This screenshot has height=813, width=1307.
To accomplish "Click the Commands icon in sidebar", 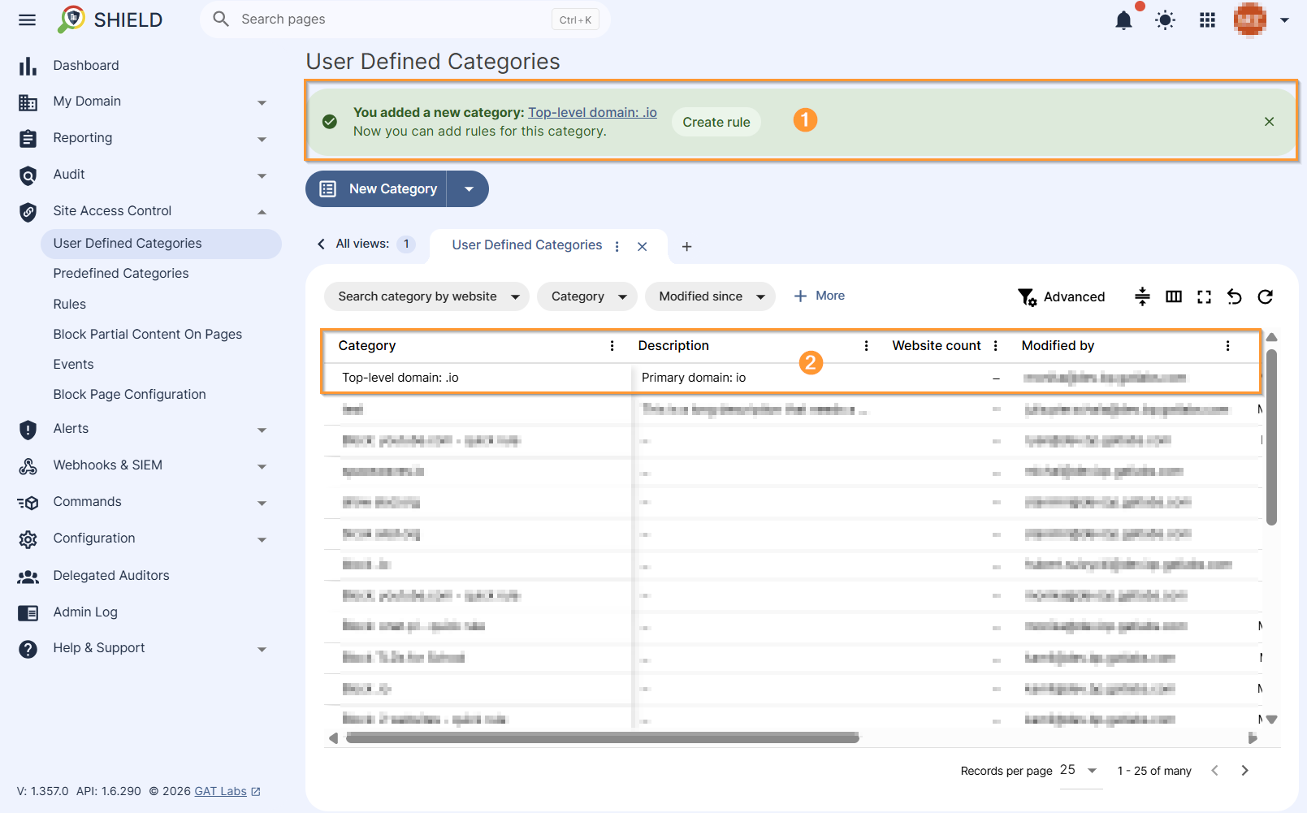I will tap(28, 503).
